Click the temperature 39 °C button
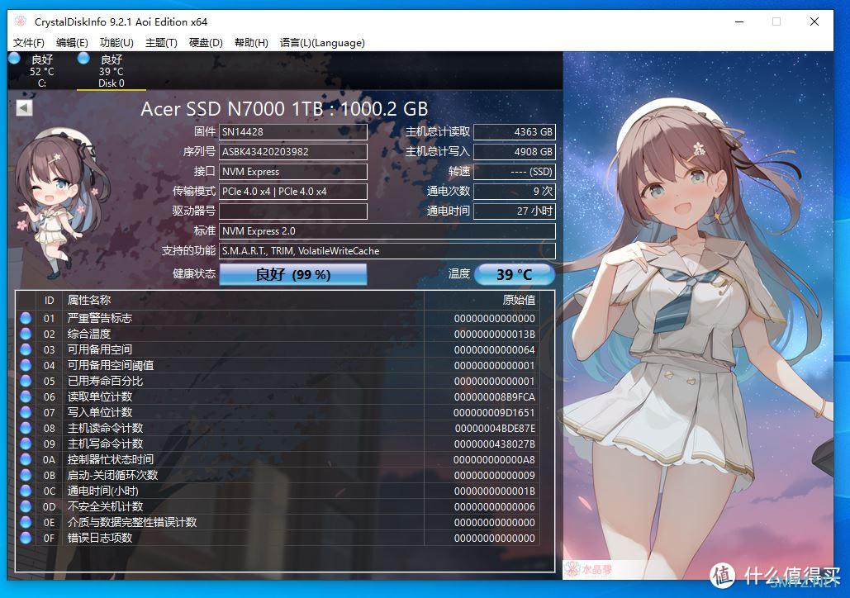 click(x=515, y=274)
